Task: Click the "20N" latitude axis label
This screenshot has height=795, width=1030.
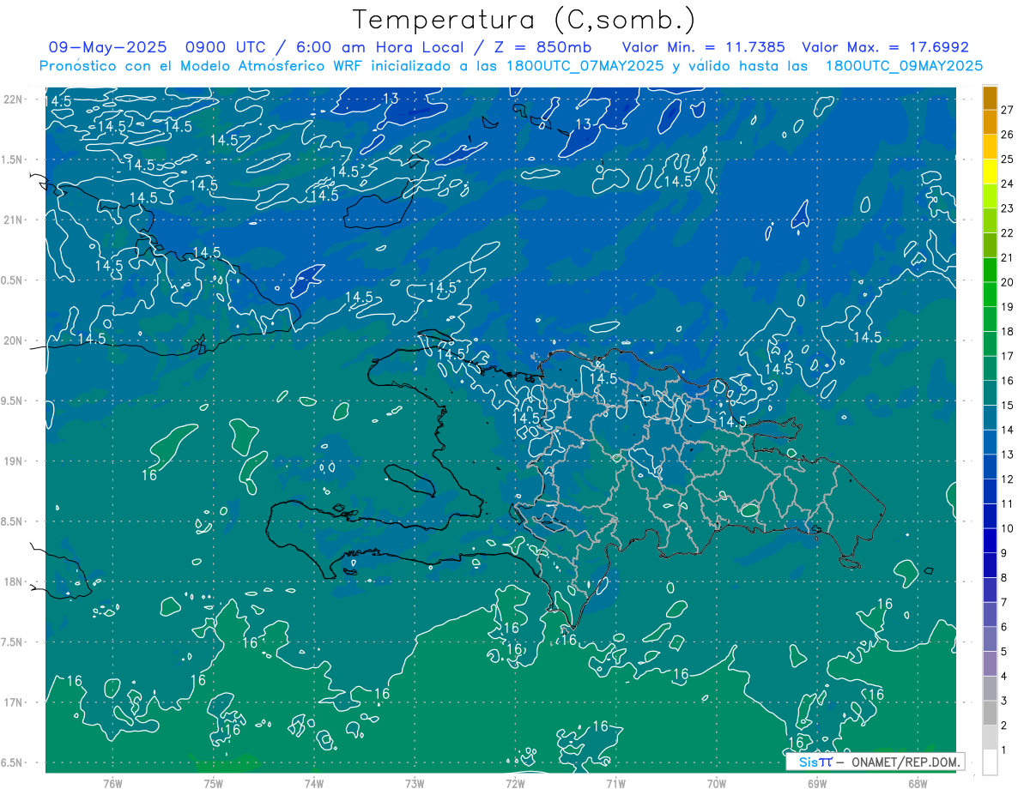Action: click(x=12, y=340)
